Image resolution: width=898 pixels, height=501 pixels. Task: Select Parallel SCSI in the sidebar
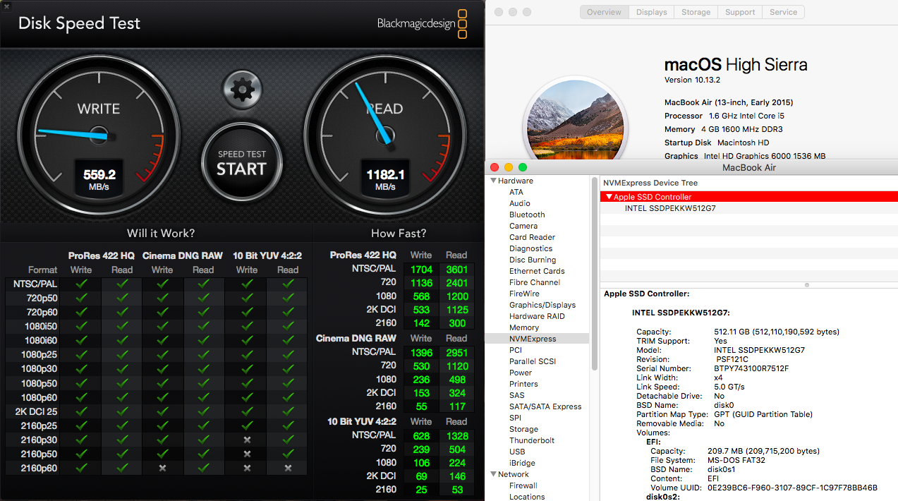(x=533, y=361)
